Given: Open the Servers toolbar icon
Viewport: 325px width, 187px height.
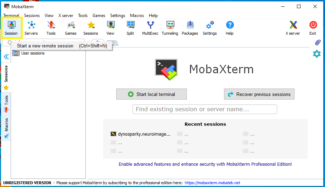Looking at the screenshot, I should pyautogui.click(x=31, y=28).
